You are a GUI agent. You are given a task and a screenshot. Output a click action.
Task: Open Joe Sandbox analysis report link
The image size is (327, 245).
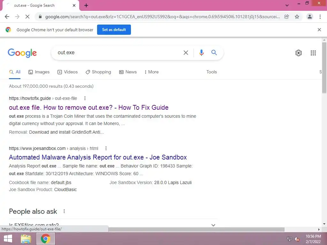point(98,157)
